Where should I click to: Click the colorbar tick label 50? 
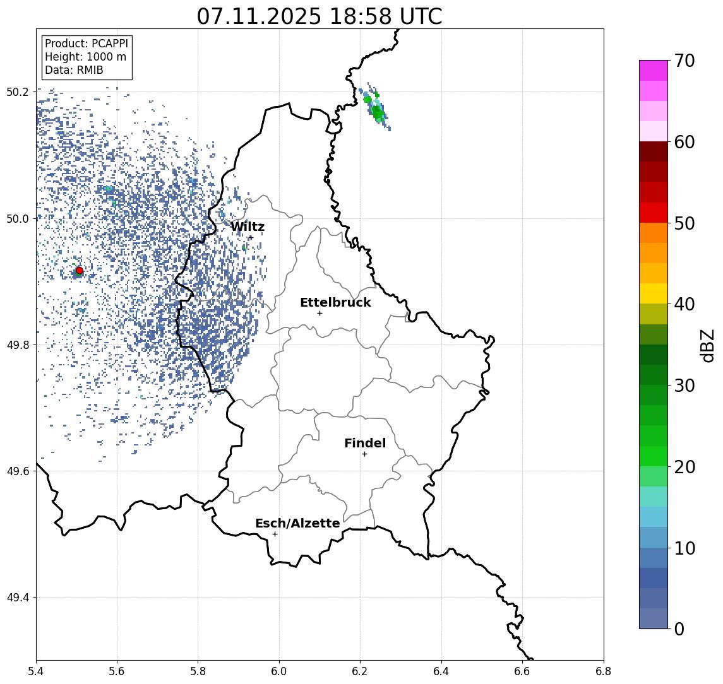pyautogui.click(x=684, y=223)
